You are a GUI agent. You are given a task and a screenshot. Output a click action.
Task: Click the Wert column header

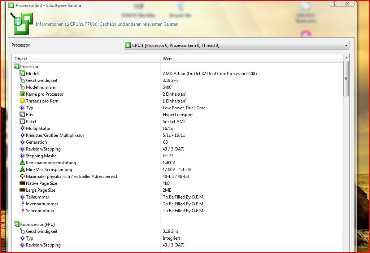point(252,59)
